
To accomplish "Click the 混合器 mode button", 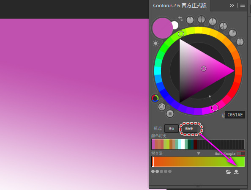I will [x=189, y=129].
